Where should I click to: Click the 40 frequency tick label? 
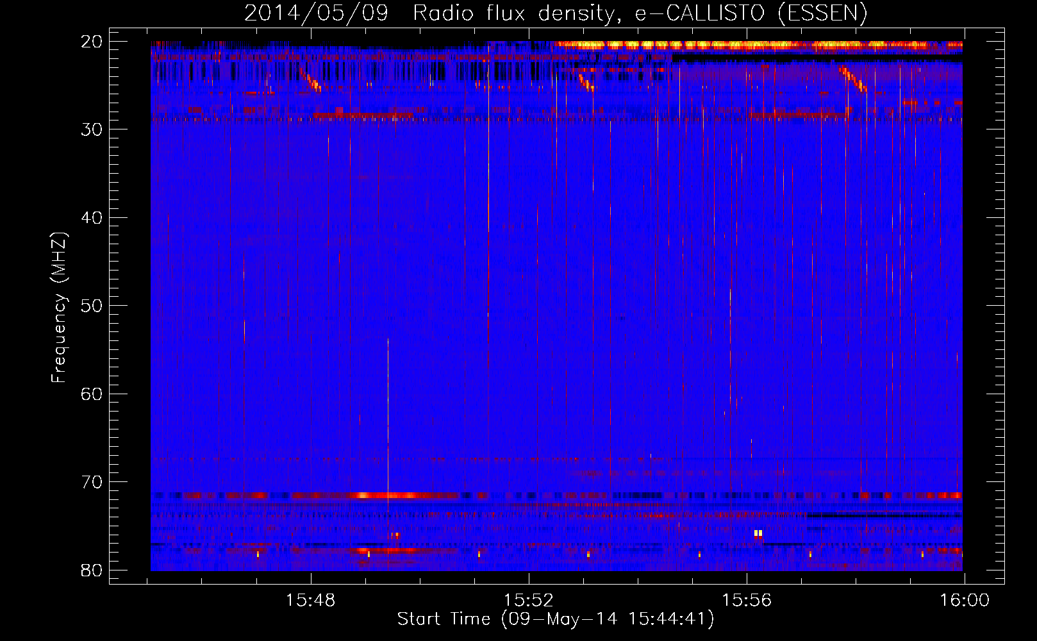pos(92,218)
